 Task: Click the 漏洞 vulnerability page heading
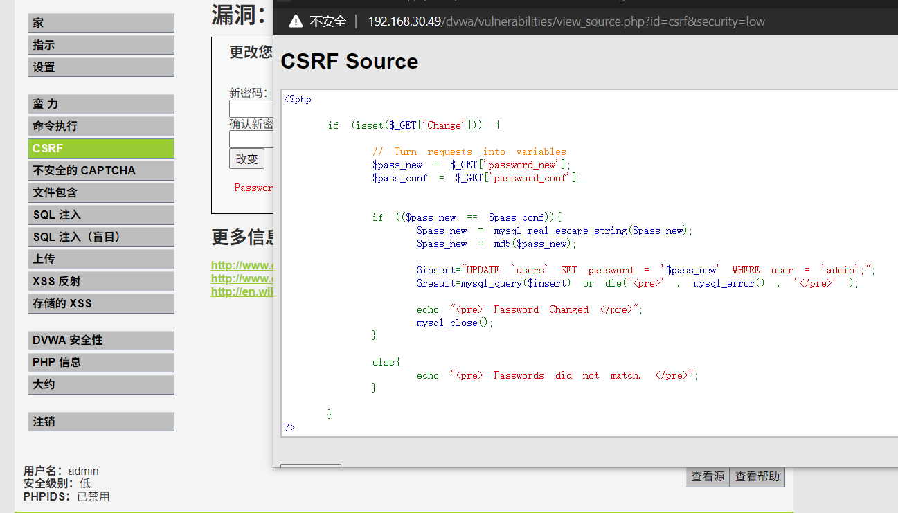[x=239, y=15]
